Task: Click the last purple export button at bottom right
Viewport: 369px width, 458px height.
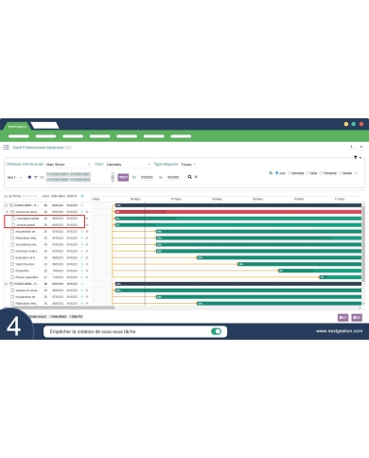Action: tap(357, 317)
